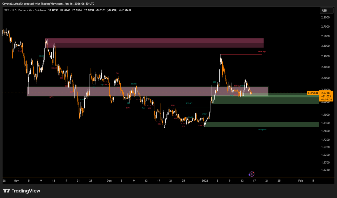Click the 2026 year marker on time axis
Viewport: 337px width, 198px height.
coord(205,181)
